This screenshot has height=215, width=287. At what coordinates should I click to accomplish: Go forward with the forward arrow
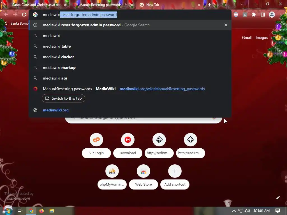click(x=15, y=15)
